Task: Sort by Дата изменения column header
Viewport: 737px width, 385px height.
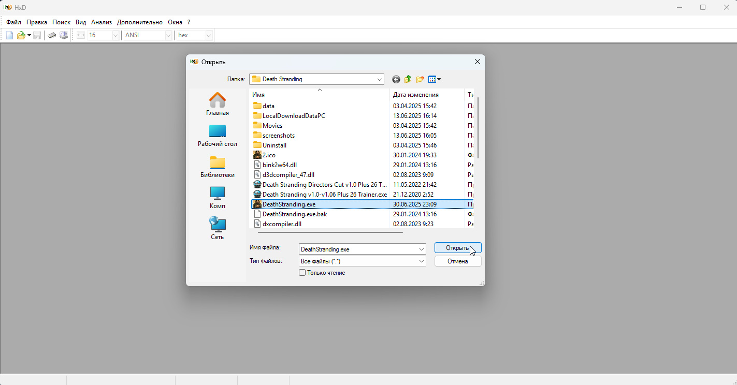Action: 427,95
